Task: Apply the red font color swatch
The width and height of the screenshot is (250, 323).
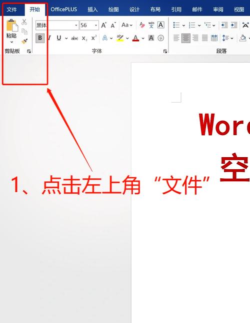Action: click(x=135, y=38)
